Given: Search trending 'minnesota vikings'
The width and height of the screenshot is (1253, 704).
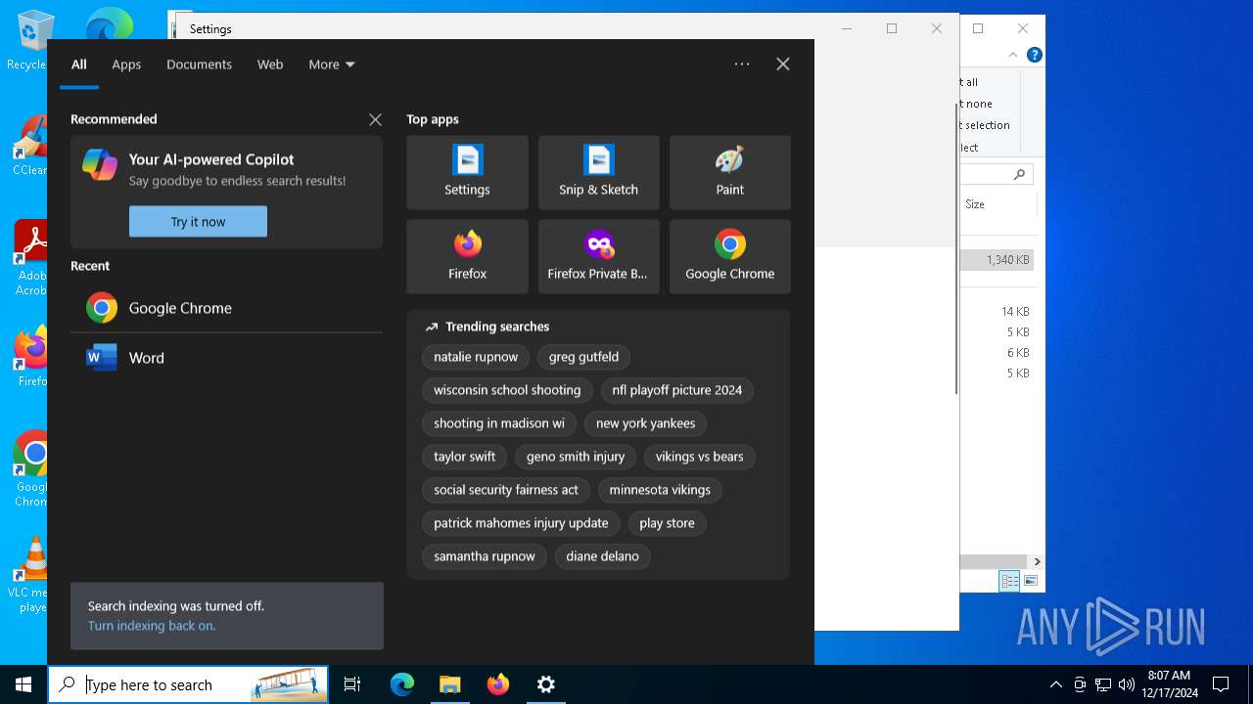Looking at the screenshot, I should (660, 490).
